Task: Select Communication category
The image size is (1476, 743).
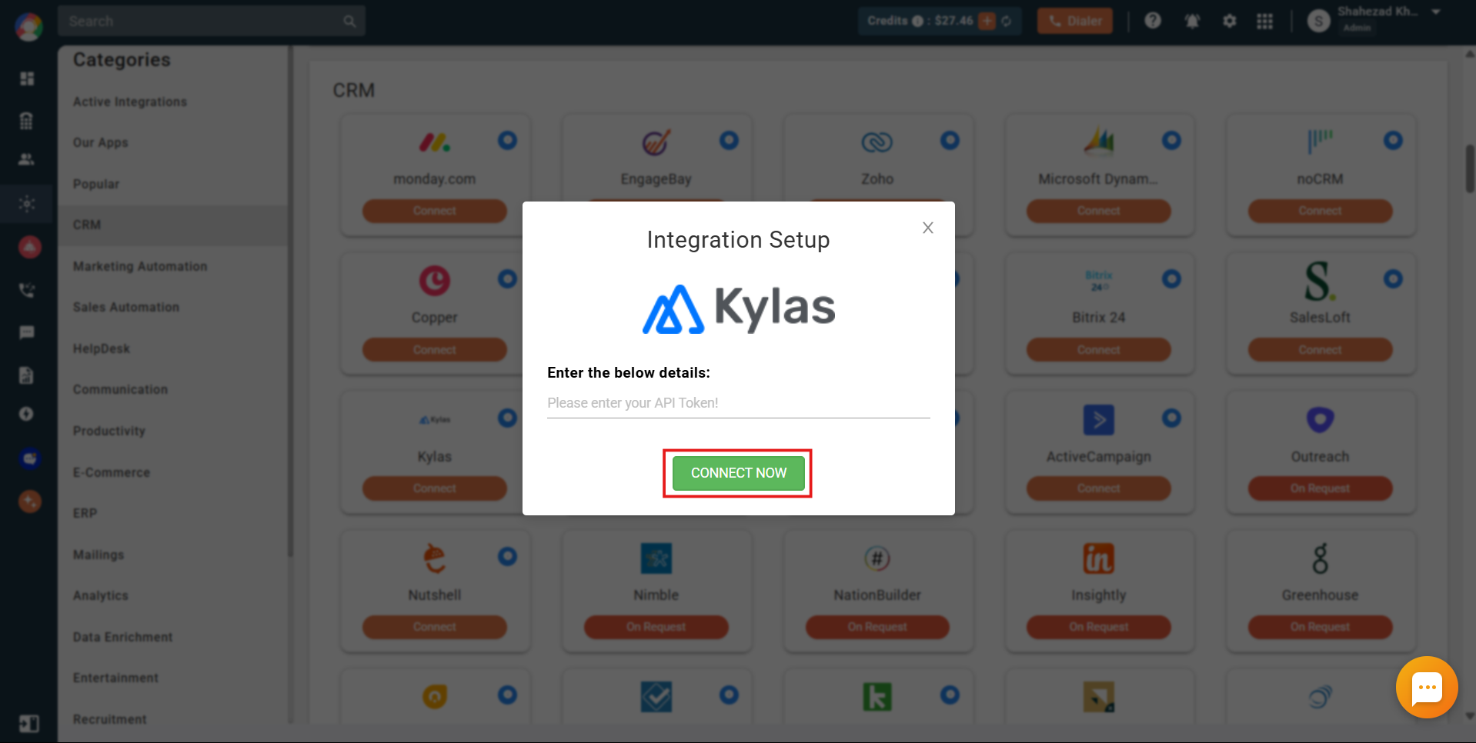Action: click(120, 389)
